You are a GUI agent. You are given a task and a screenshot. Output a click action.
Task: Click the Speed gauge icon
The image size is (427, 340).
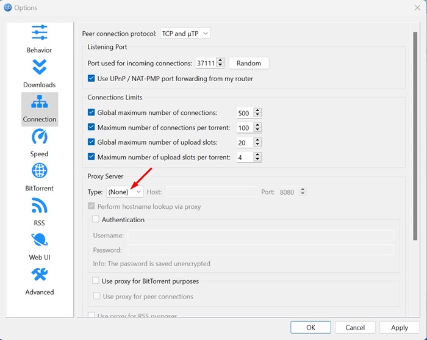(x=40, y=136)
